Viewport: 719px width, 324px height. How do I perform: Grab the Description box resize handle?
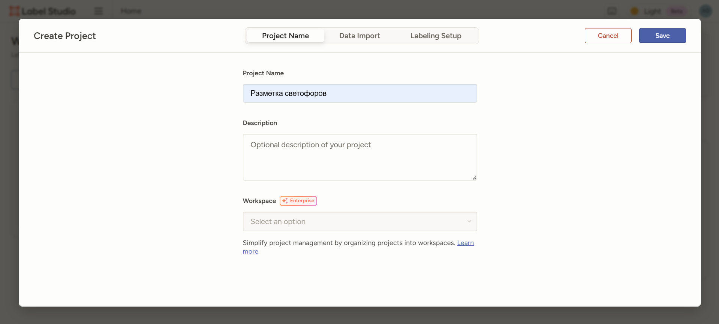(x=474, y=178)
